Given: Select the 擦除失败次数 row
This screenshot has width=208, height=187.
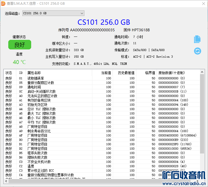Looking at the screenshot, I should (102, 157).
